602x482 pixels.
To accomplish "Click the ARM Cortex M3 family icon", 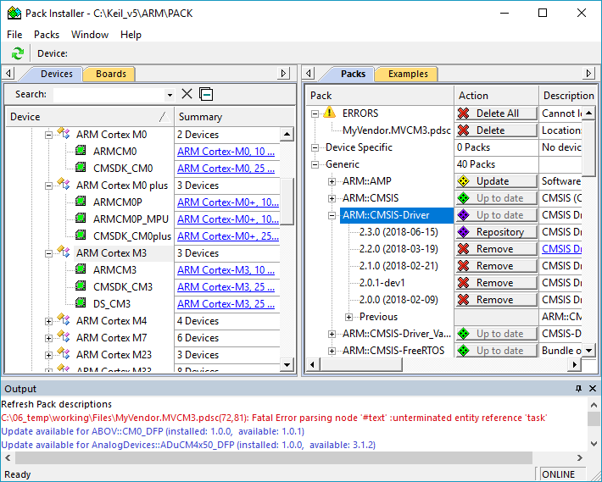I will (x=64, y=252).
